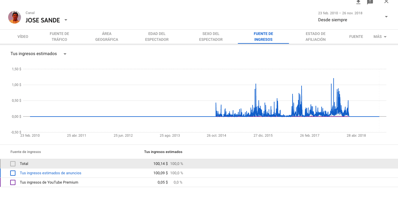Click the 27 dic. 2015 axis label
Viewport: 398px width, 197px height.
click(263, 136)
